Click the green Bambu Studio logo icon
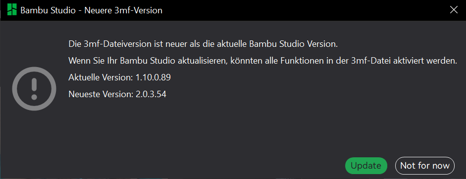 pyautogui.click(x=12, y=10)
